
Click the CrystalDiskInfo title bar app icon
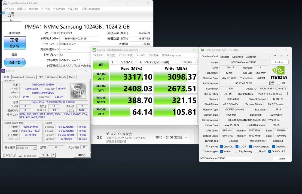click(x=5, y=3)
